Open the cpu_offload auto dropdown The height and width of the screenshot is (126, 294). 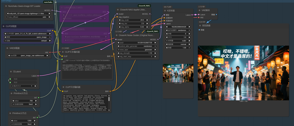pos(29,17)
